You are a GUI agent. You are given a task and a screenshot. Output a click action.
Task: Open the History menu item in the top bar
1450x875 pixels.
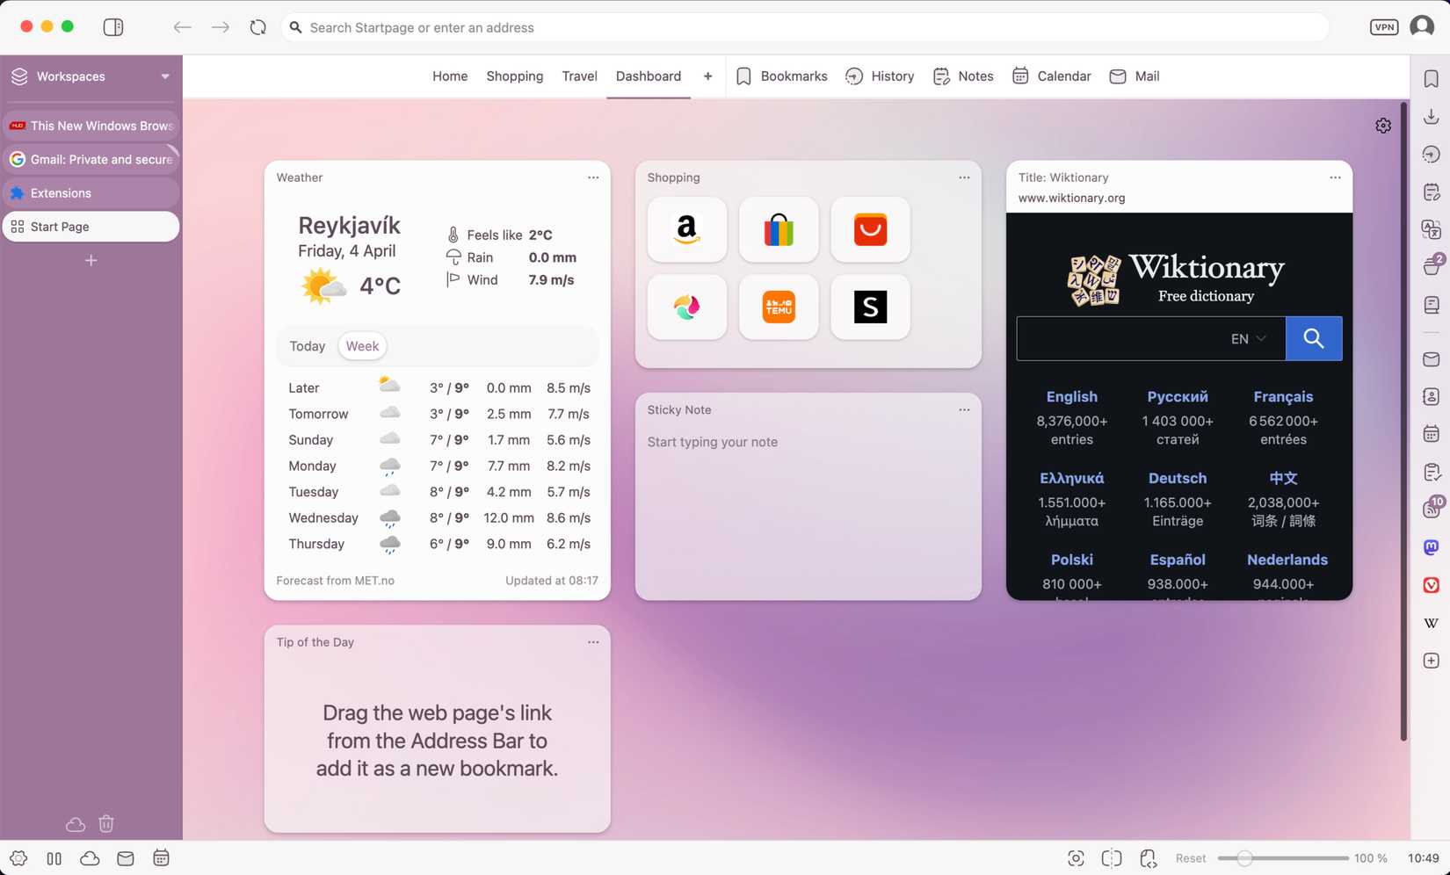(x=879, y=76)
